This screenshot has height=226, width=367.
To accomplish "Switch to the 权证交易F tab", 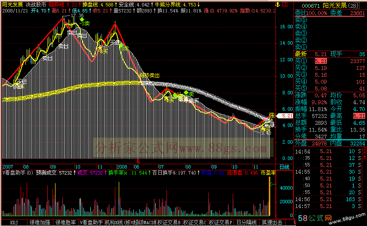I will [220, 223].
